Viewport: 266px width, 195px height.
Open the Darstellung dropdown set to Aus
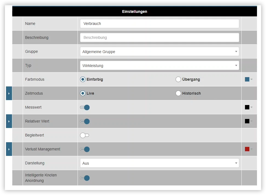[x=159, y=163]
